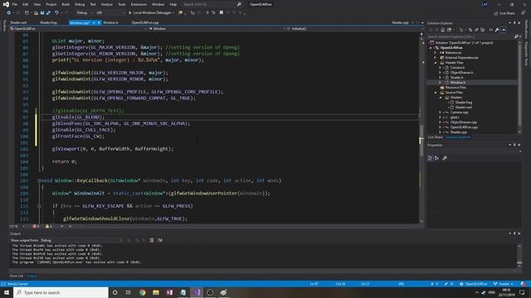531x298 pixels.
Task: Click the Properties Alphabetical sort icon
Action: pos(437,158)
